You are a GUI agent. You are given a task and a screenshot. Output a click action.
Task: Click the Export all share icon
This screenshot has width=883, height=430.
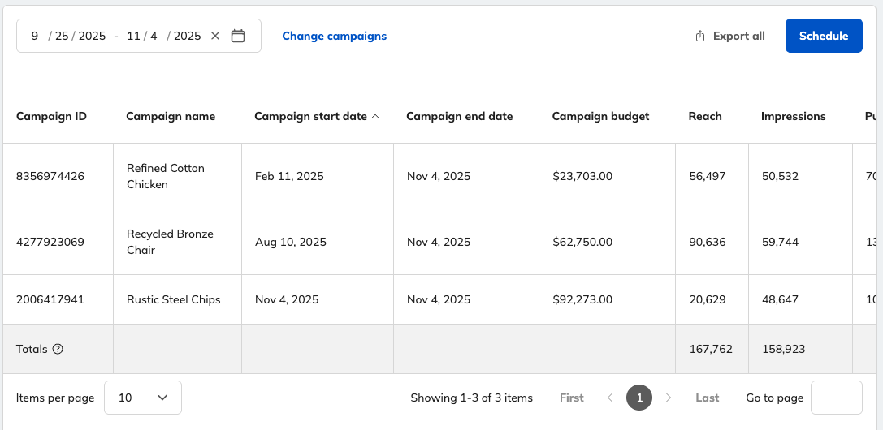[x=700, y=37]
